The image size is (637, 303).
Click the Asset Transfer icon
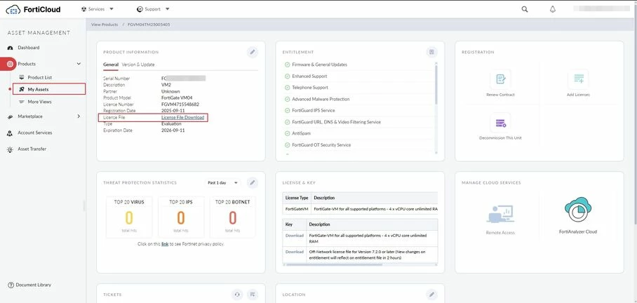tap(10, 149)
